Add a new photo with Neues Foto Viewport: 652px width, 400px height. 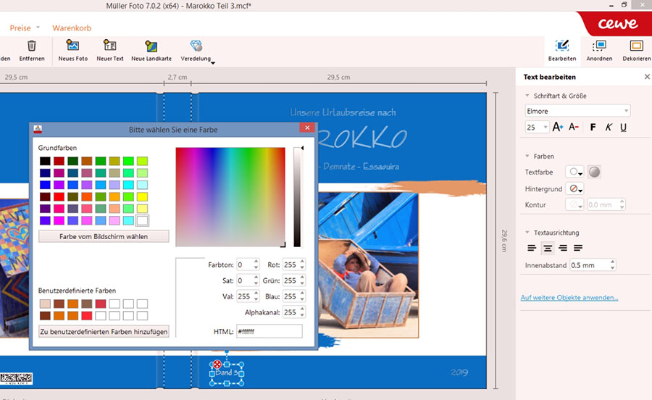[72, 46]
